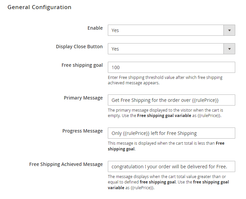Click the help note below Progress Message
The width and height of the screenshot is (246, 199).
[x=165, y=146]
